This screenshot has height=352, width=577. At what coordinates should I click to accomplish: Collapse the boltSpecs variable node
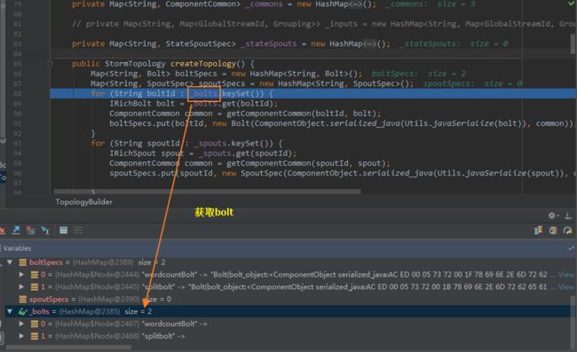10,262
